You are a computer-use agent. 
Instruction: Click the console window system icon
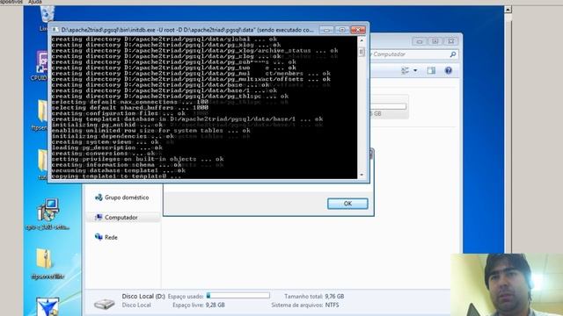pos(55,30)
